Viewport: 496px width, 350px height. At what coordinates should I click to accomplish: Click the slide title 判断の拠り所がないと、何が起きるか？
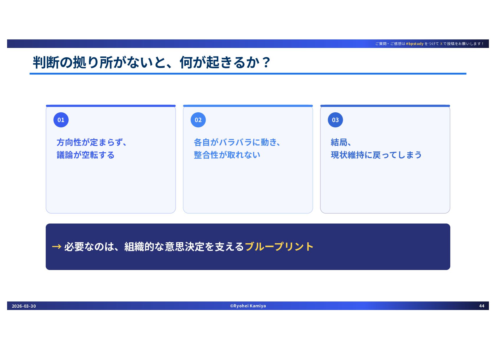(151, 62)
